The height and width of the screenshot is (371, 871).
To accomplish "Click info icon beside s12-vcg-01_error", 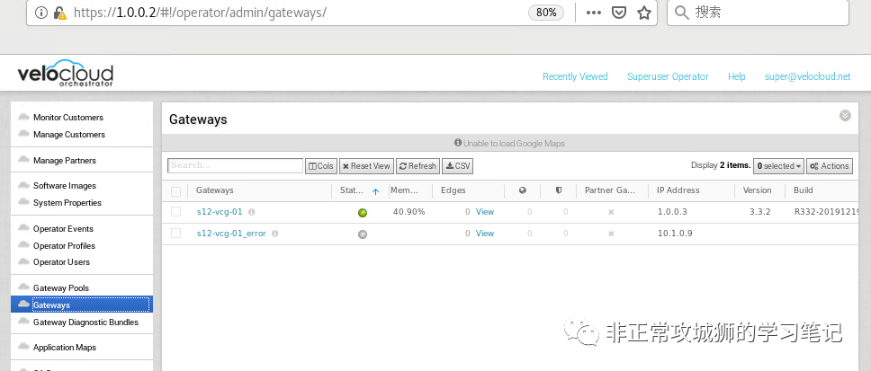I will 275,234.
